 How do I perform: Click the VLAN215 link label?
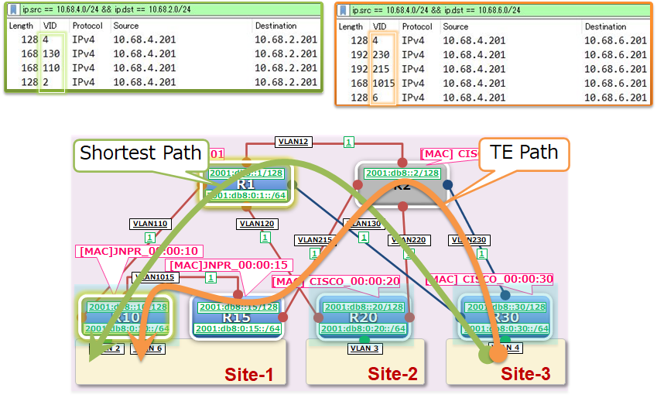point(315,240)
